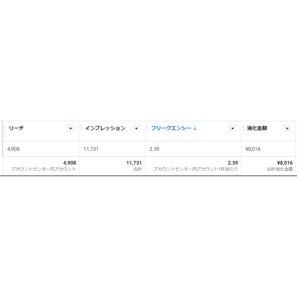297x297 pixels.
Task: Click the フリークエンシー sort arrow icon
Action: point(195,128)
